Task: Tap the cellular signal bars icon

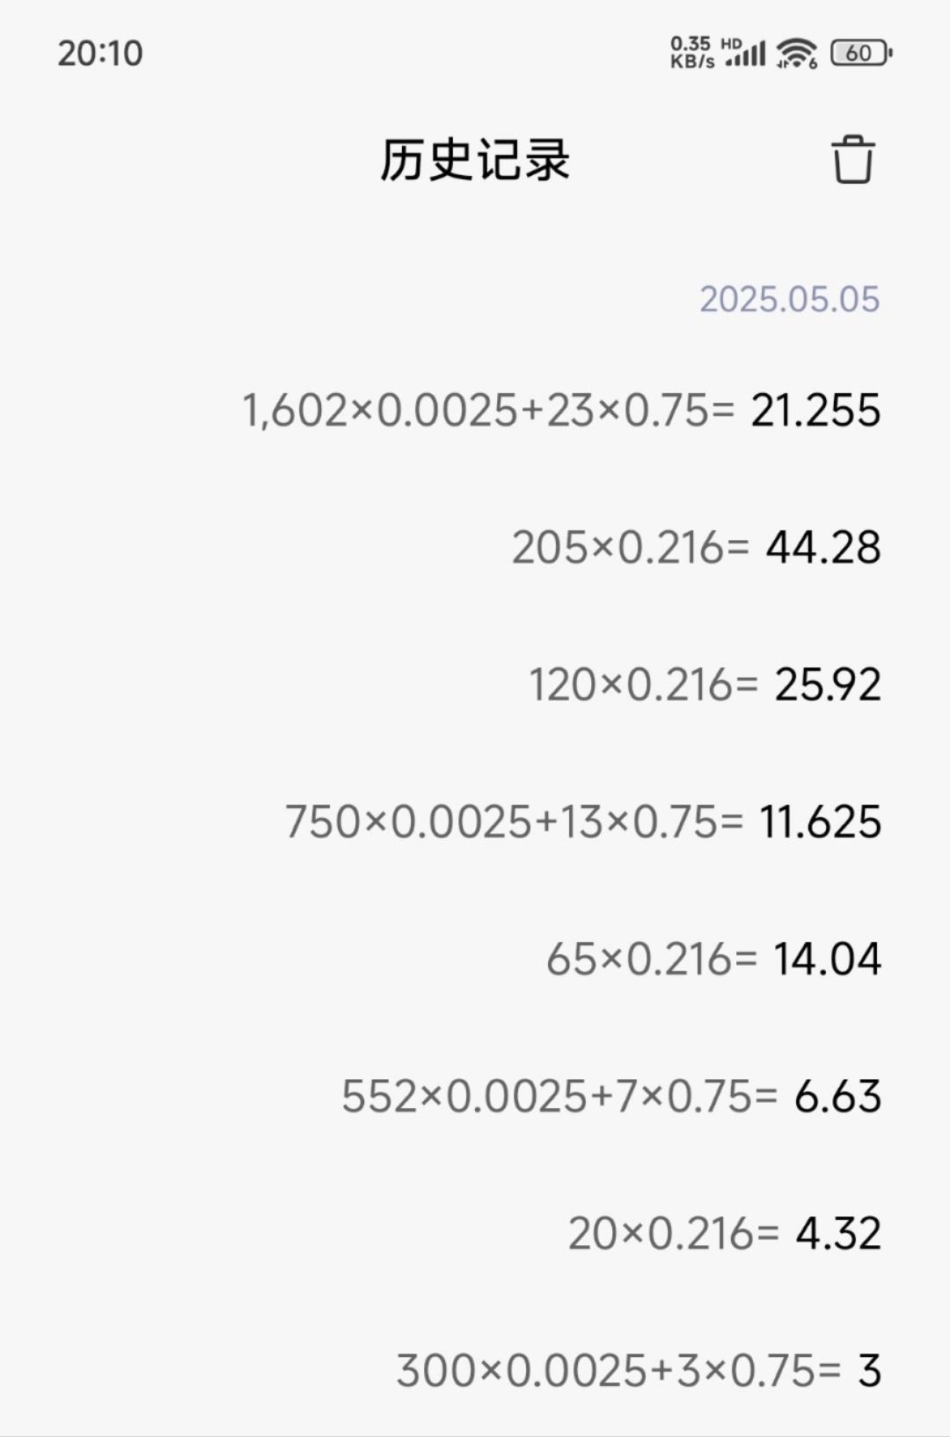Action: pyautogui.click(x=745, y=53)
